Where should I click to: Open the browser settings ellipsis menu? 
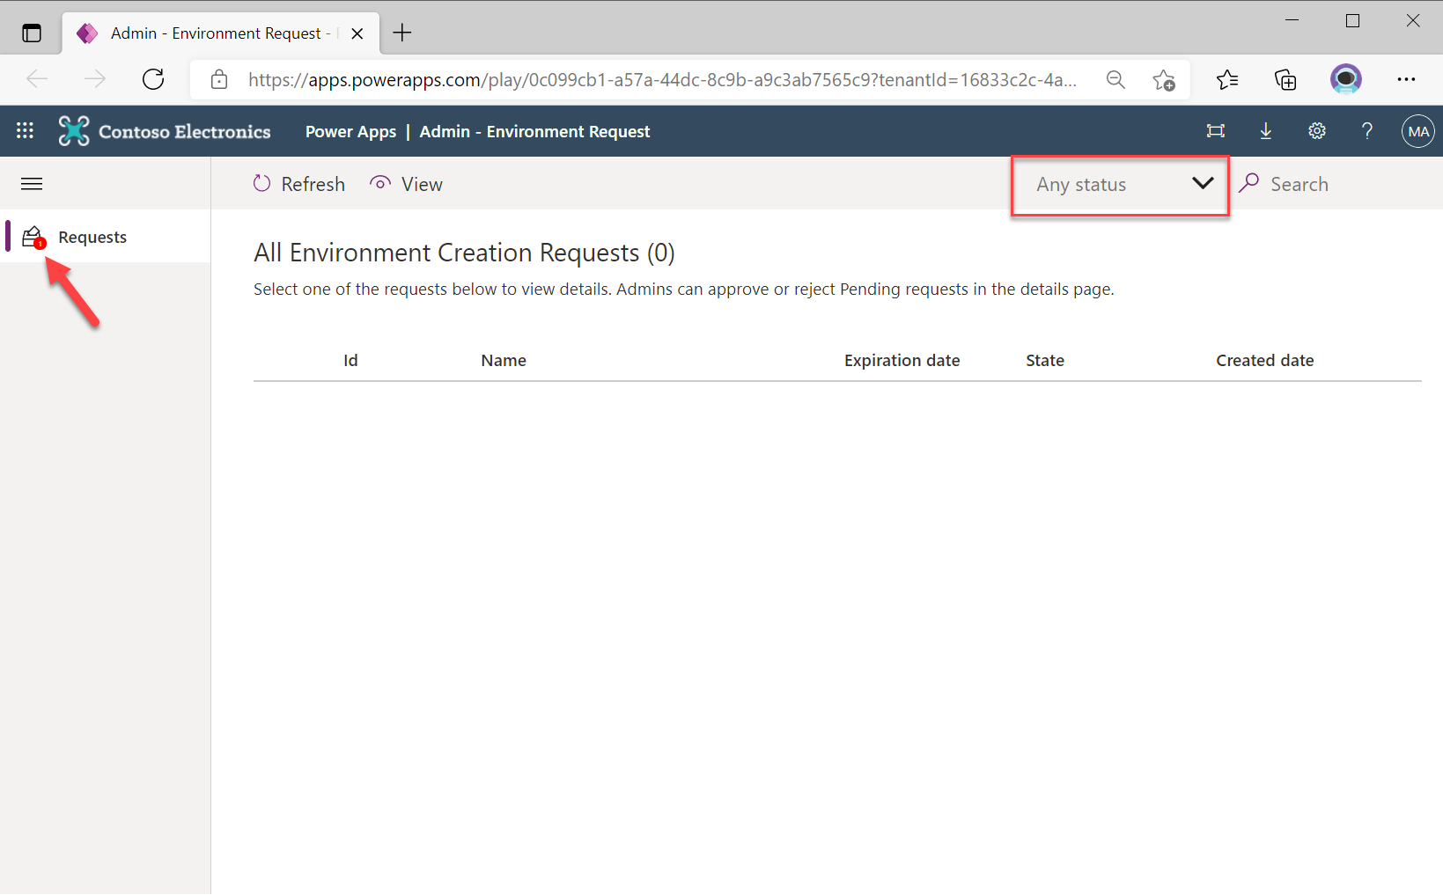1406,79
